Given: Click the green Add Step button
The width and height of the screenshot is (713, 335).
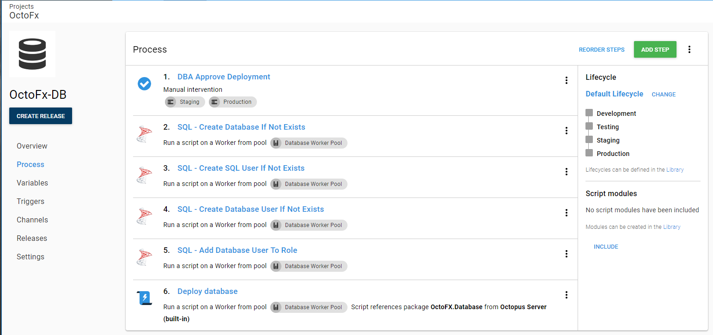Looking at the screenshot, I should point(655,49).
